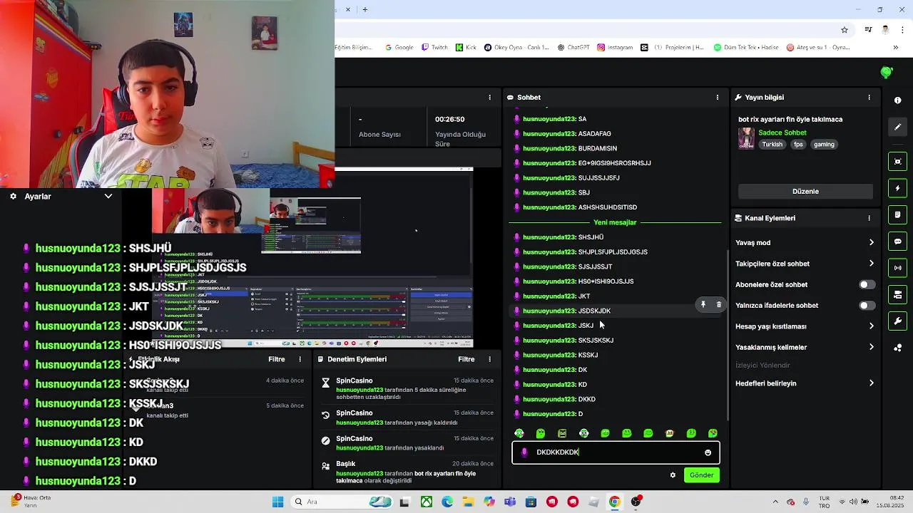
Task: Open the info icon in the right sidebar
Action: [x=897, y=100]
